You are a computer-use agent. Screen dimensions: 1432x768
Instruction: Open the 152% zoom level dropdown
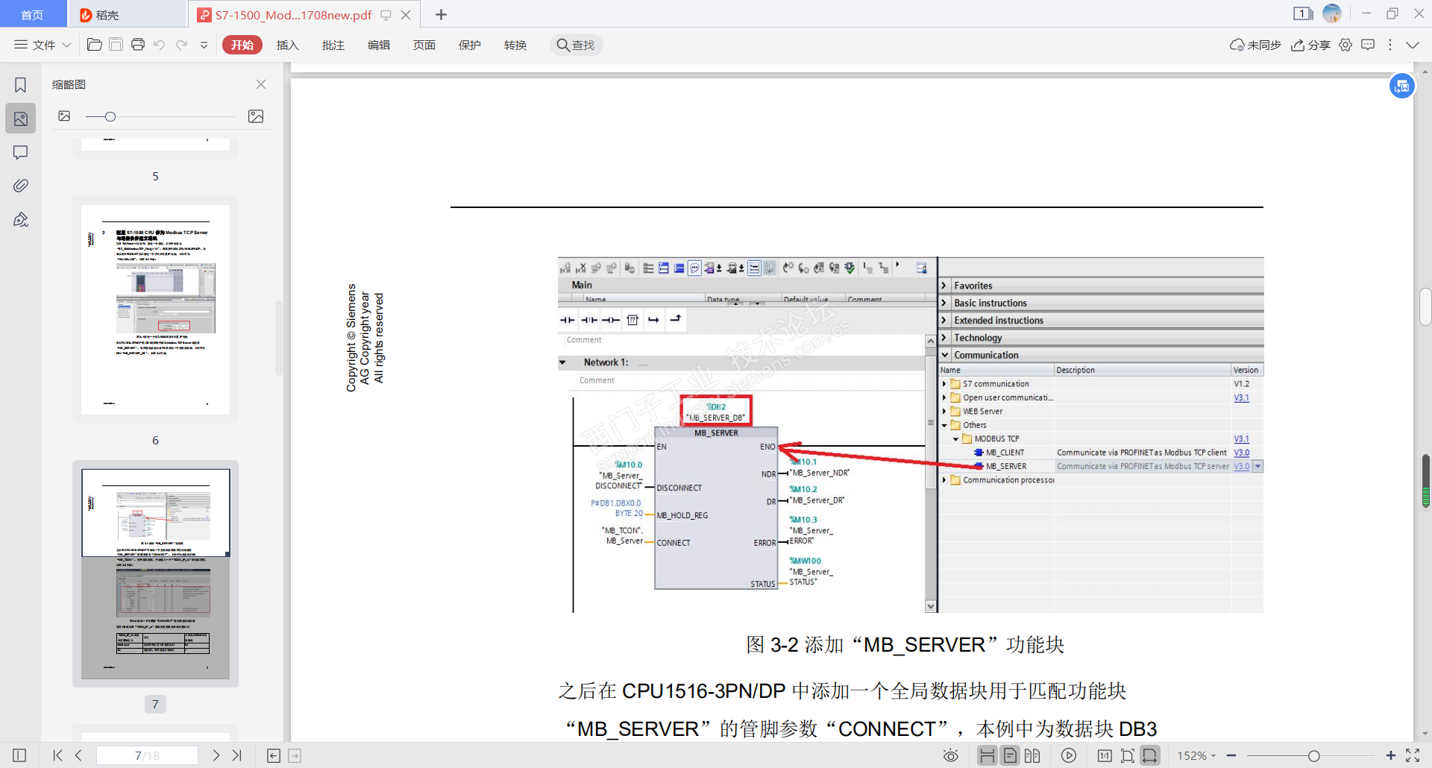coord(1196,755)
